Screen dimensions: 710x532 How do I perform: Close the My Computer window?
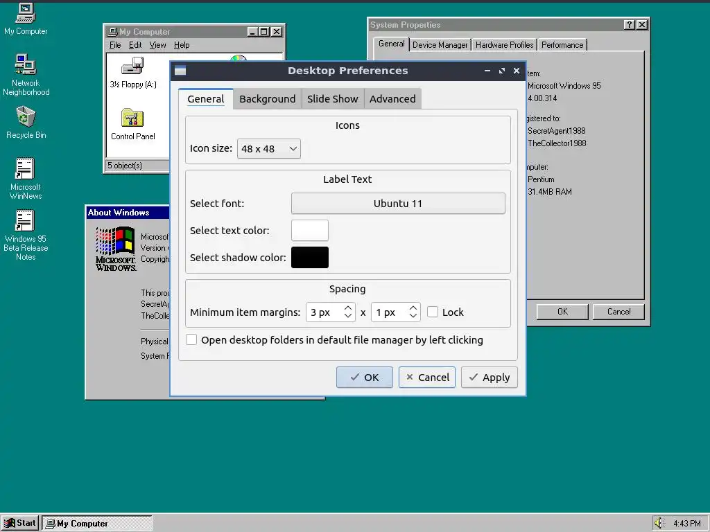277,32
